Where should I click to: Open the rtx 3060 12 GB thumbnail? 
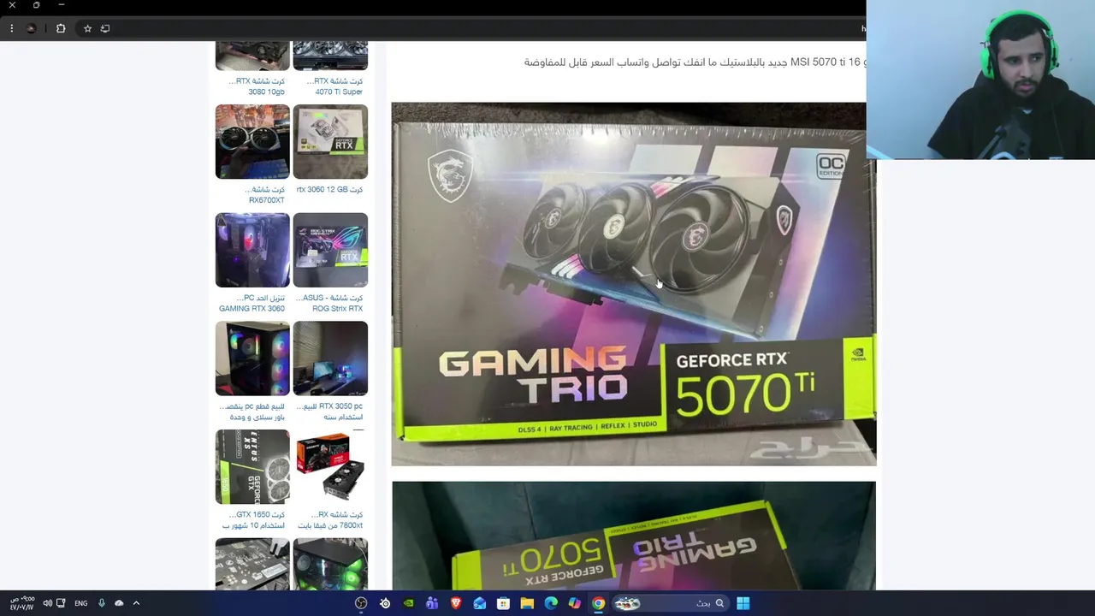pyautogui.click(x=330, y=141)
